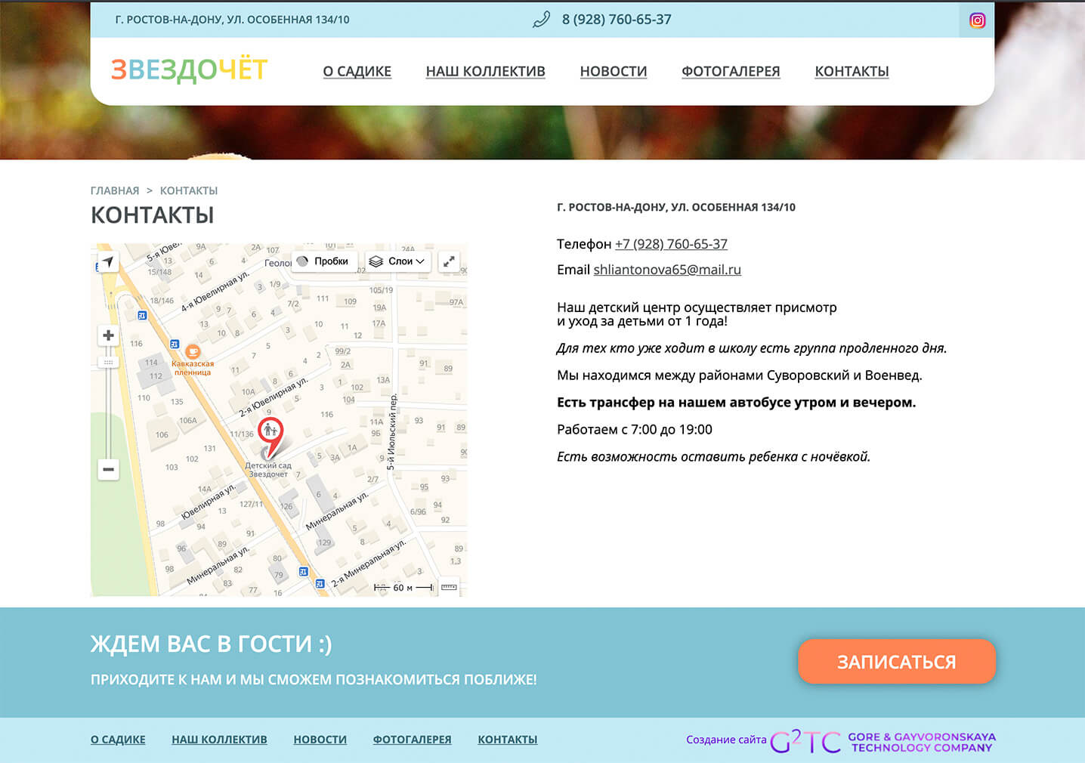
Task: Click the red kindergarten map marker
Action: tap(270, 433)
